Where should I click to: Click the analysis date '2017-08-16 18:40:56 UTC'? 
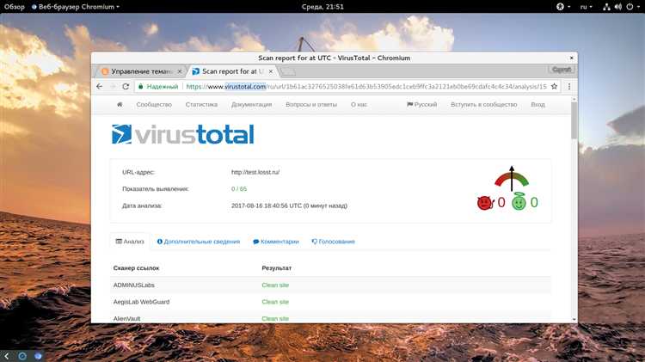pyautogui.click(x=266, y=206)
